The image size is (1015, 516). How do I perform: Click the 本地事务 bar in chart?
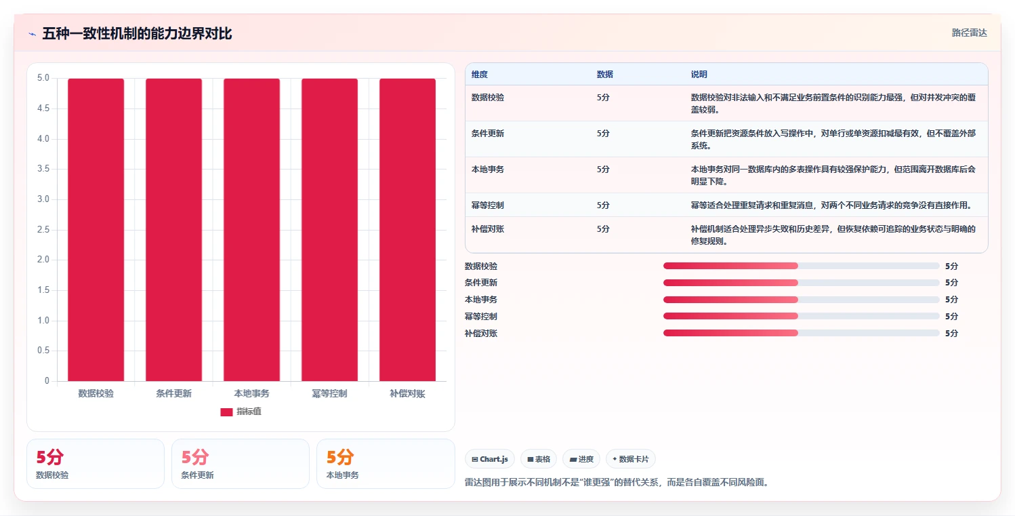pyautogui.click(x=252, y=230)
